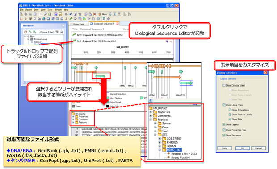Click Cancel in Display Sections dialog
This screenshot has height=169, width=277.
[x=258, y=148]
